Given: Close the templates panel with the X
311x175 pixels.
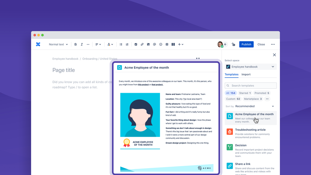Looking at the screenshot, I should pyautogui.click(x=274, y=55).
